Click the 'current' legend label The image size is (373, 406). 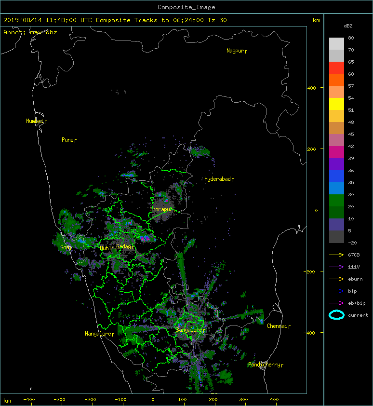(358, 315)
